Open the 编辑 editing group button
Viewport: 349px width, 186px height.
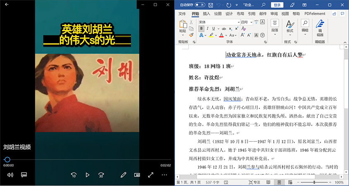click(x=305, y=27)
